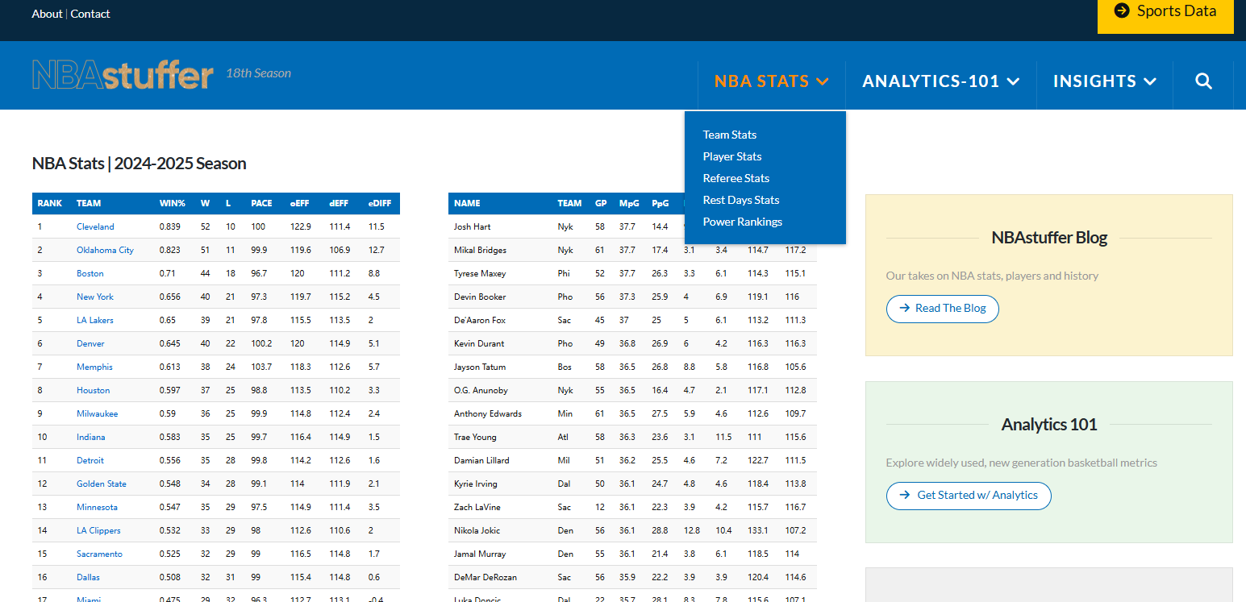The image size is (1246, 602).
Task: Click the LA Clippers team link
Action: (x=98, y=531)
